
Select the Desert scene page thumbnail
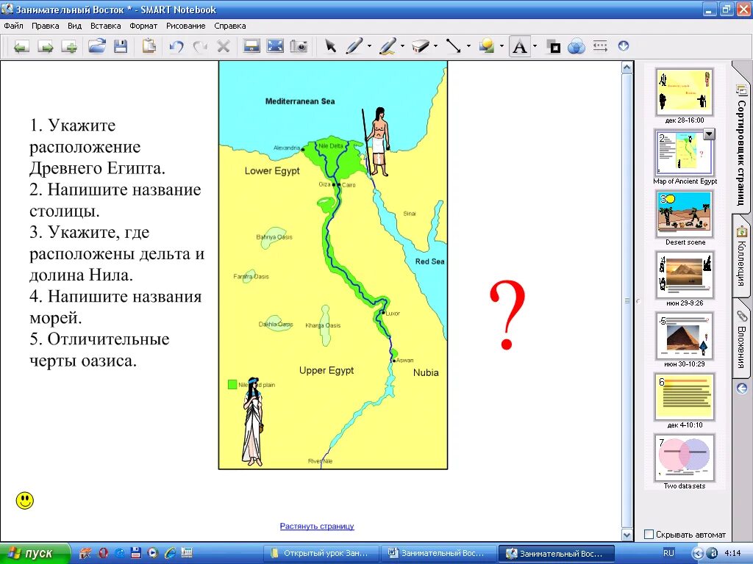(685, 214)
